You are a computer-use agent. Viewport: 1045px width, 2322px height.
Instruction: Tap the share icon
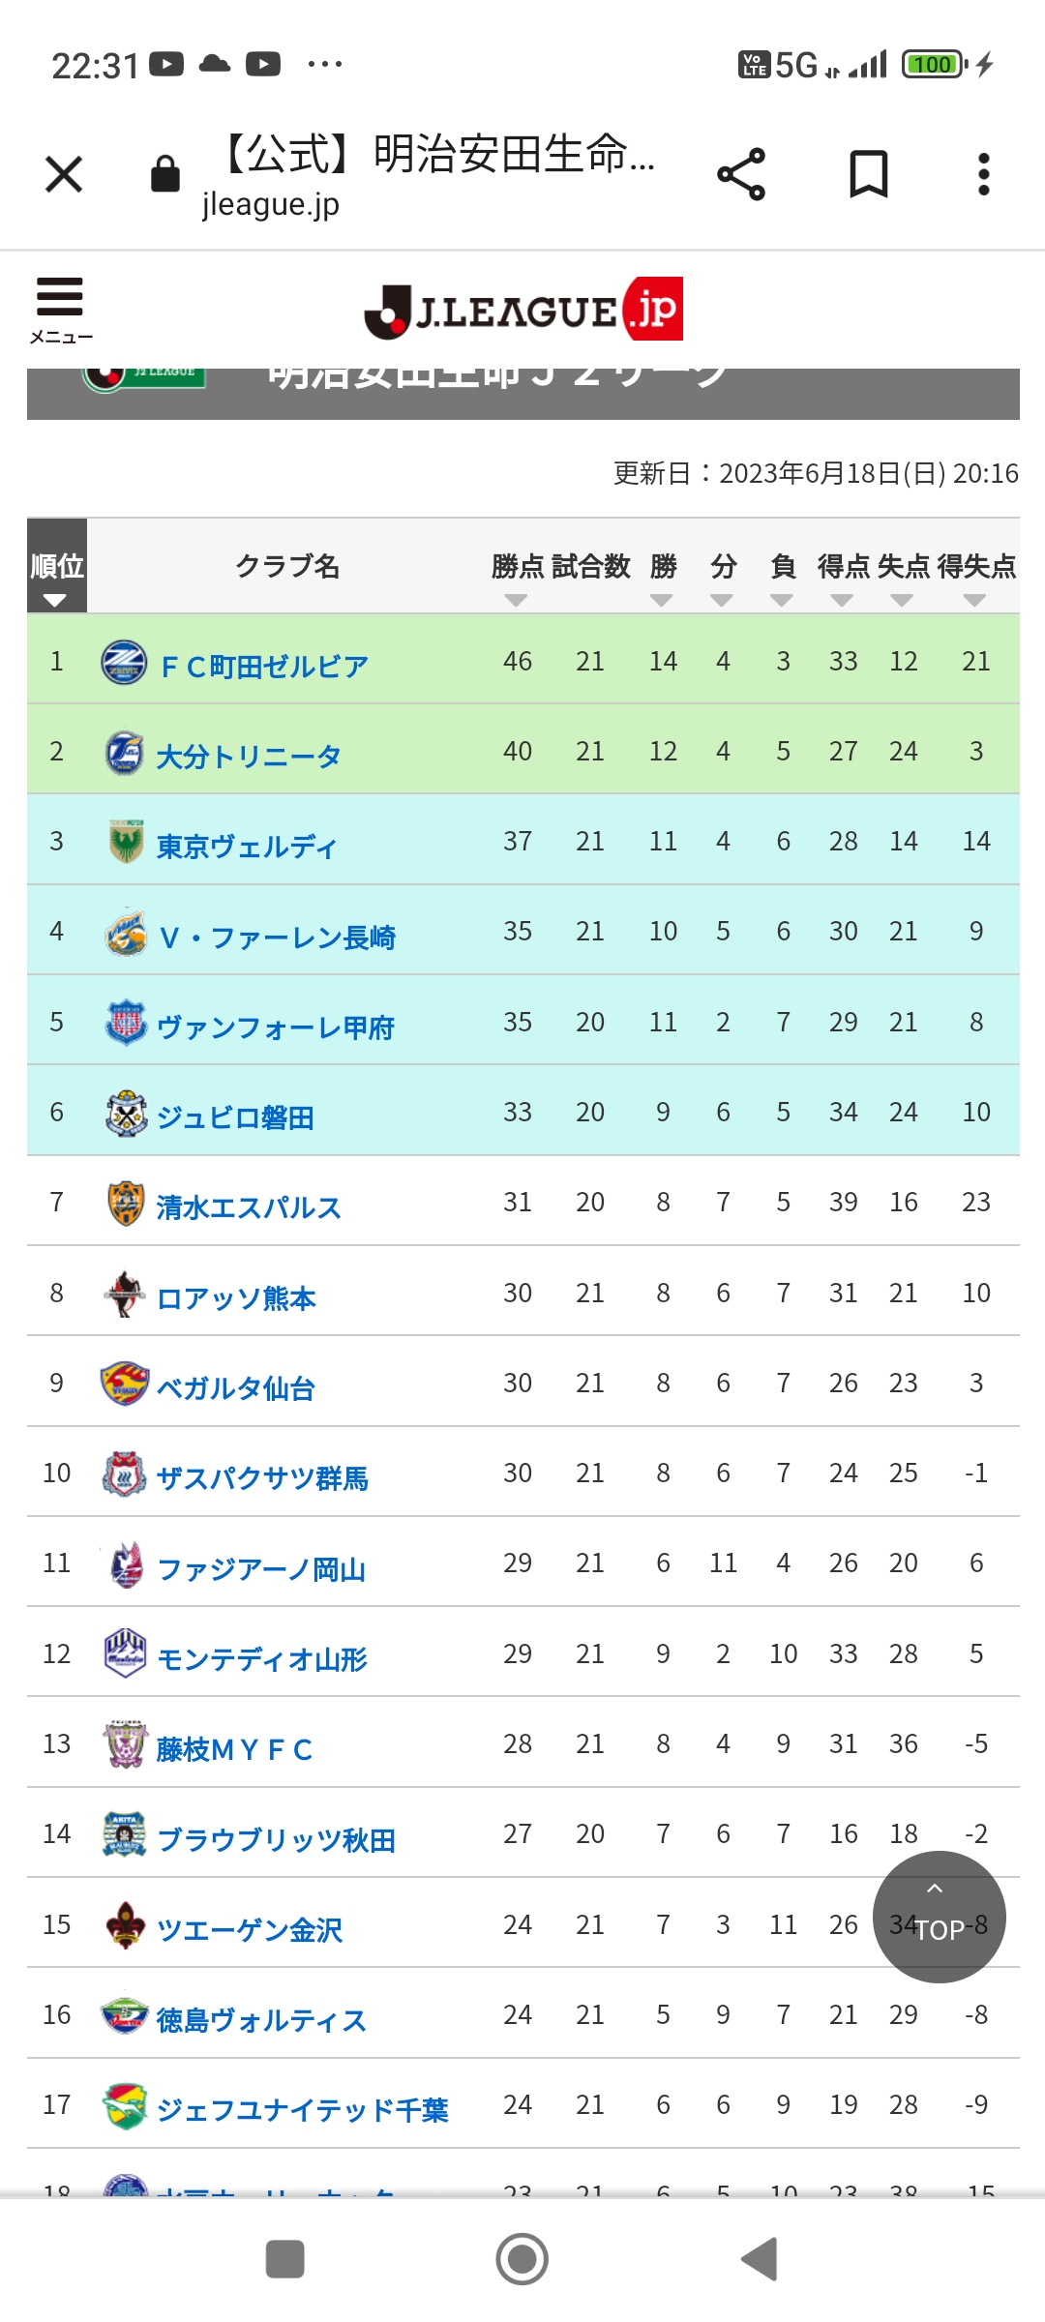(741, 175)
